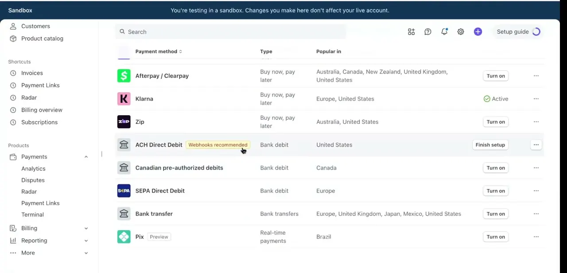
Task: Open more options for SEPA Direct Debit
Action: [536, 191]
